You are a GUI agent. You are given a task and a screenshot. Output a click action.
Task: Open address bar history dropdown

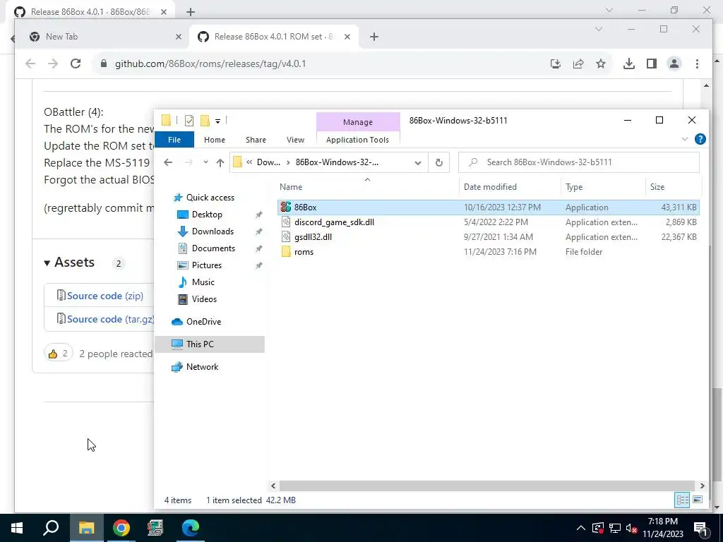tap(418, 163)
